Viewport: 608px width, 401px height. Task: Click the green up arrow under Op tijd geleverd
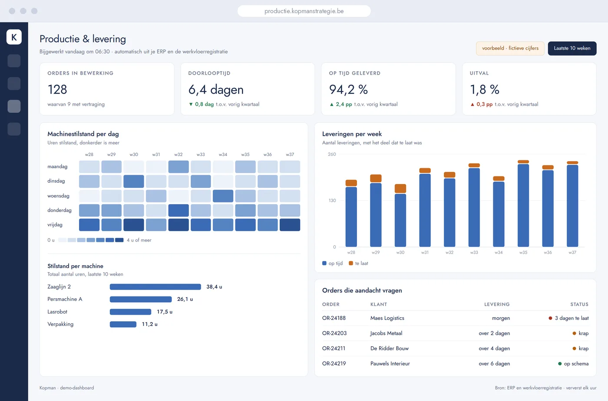(331, 104)
